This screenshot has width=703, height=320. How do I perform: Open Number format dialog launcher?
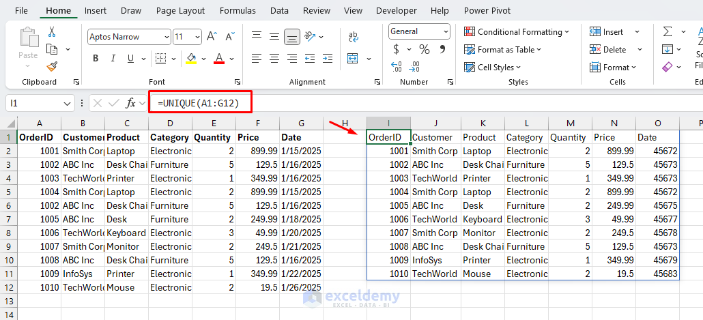450,82
